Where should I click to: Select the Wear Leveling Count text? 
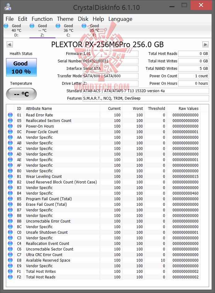coord(44,177)
